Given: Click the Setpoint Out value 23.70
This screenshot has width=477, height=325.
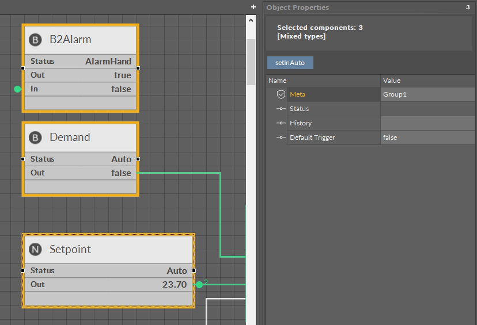Looking at the screenshot, I should click(x=174, y=284).
